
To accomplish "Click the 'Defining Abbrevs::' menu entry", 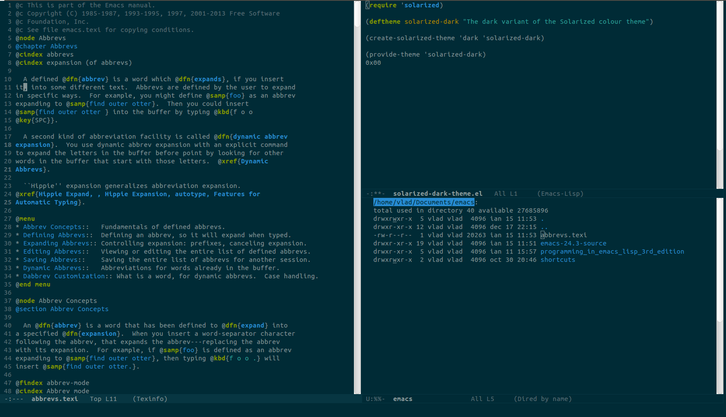I will click(58, 235).
